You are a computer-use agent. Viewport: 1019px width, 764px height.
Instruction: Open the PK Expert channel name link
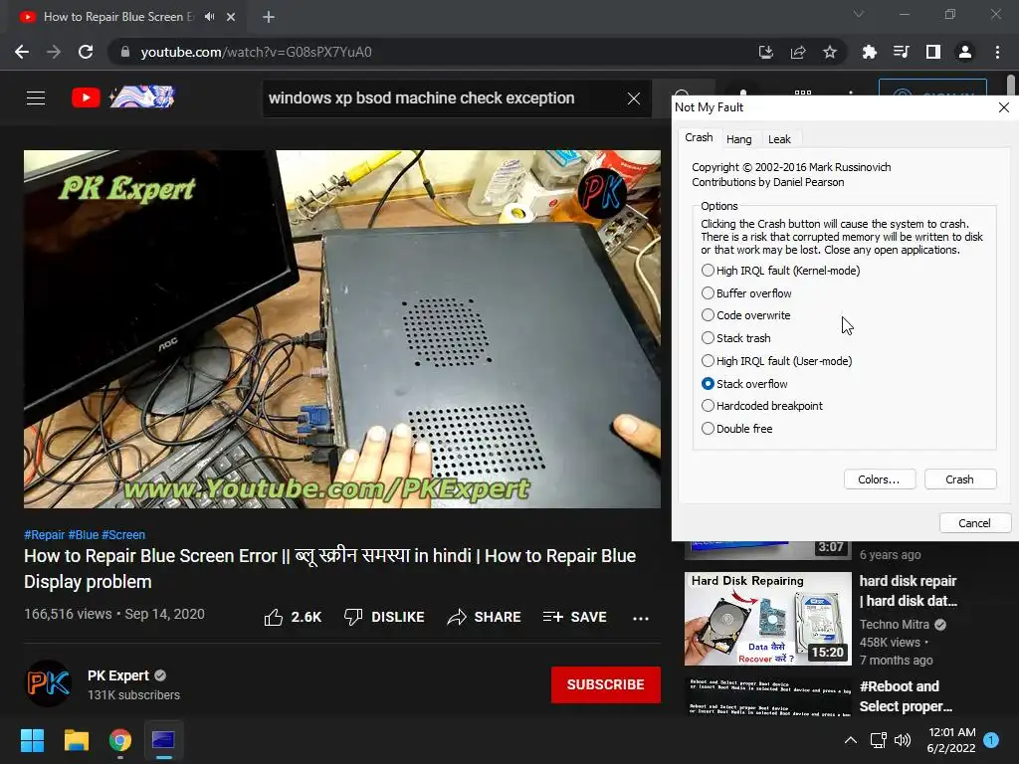[118, 675]
